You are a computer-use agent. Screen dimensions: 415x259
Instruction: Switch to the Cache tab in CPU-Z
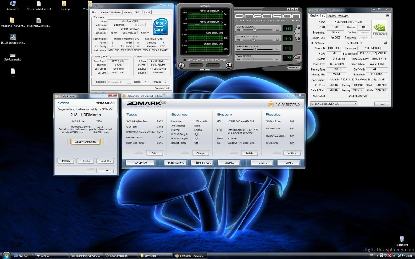pos(104,12)
